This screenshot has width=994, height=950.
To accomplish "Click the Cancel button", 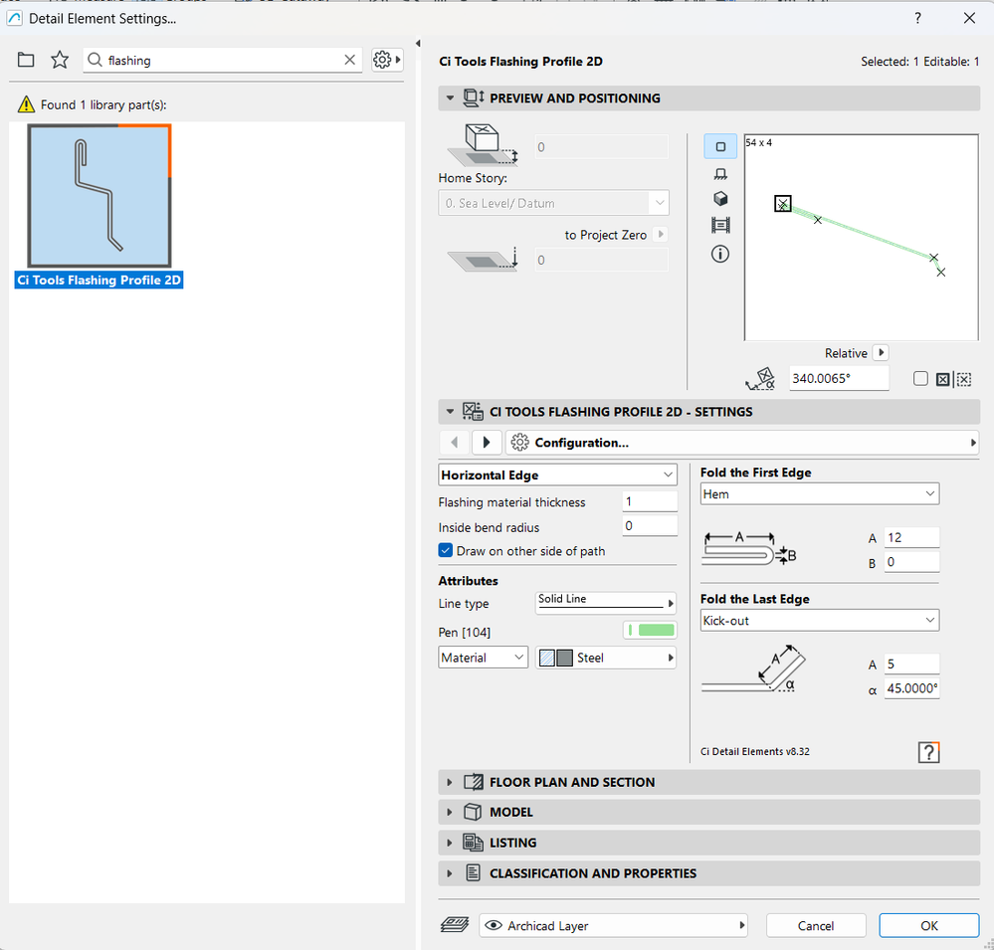I will click(815, 926).
